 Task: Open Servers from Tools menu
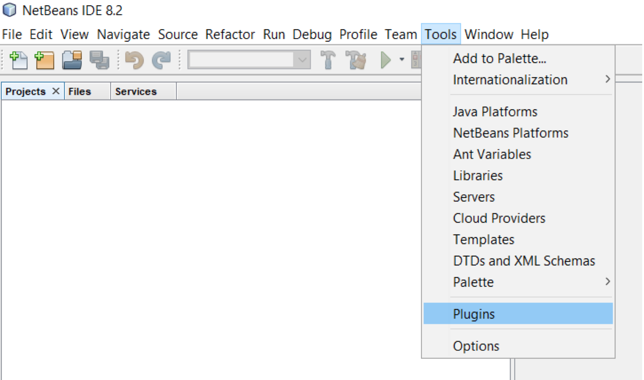point(518,197)
